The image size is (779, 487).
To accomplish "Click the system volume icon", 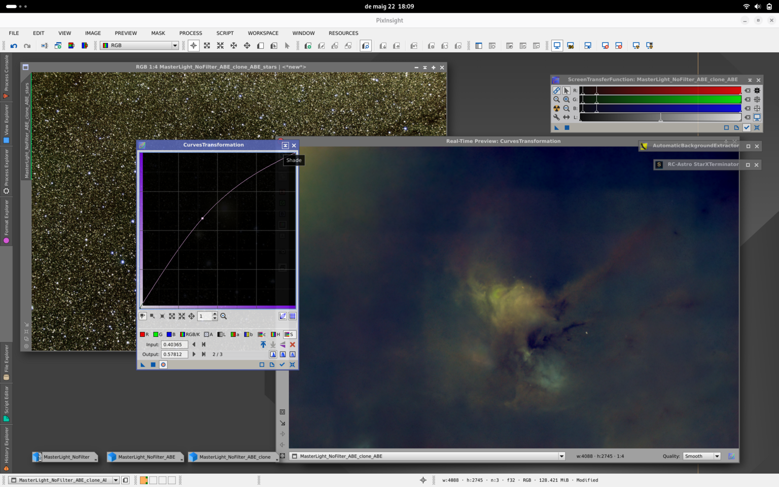I will click(x=757, y=7).
